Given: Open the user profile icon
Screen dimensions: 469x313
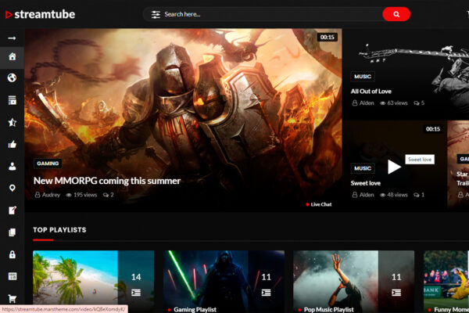Looking at the screenshot, I should [x=13, y=166].
